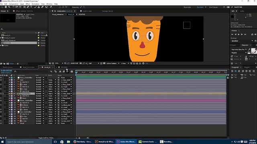Open track matte dropdown for Hair layer 2
The image size is (257, 144).
52,80
